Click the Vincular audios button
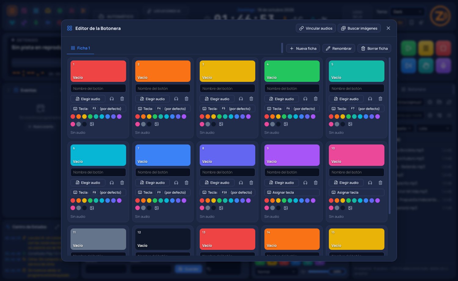Viewport: 458px width, 281px height. point(316,28)
